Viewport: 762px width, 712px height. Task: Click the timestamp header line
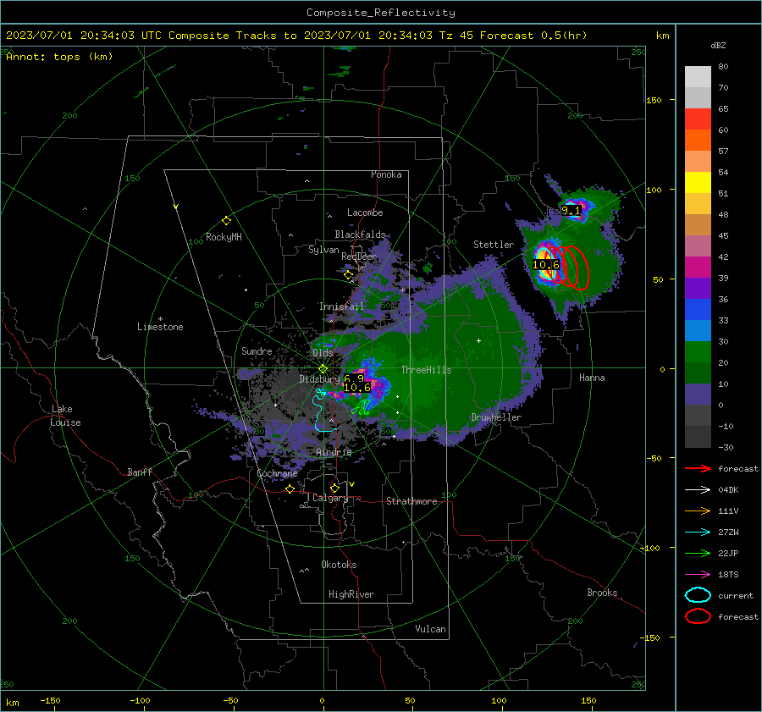click(296, 36)
